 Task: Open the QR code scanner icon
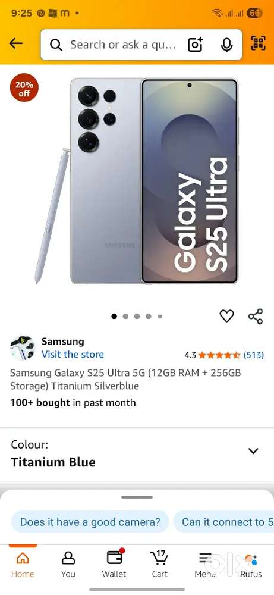pyautogui.click(x=258, y=43)
